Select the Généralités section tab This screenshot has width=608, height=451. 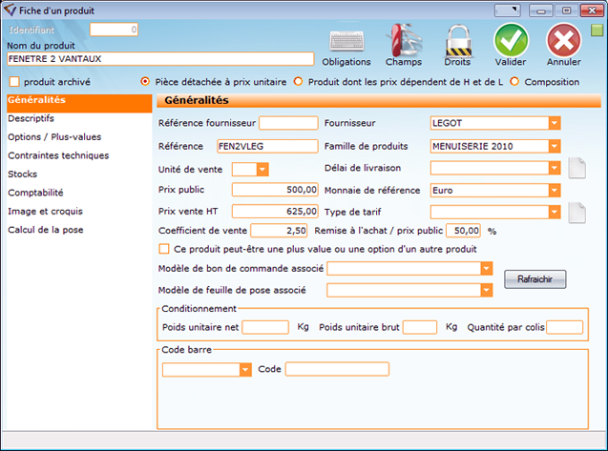[x=79, y=103]
